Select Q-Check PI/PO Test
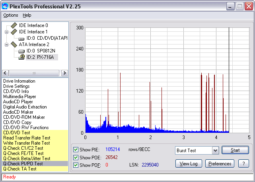 35,164
